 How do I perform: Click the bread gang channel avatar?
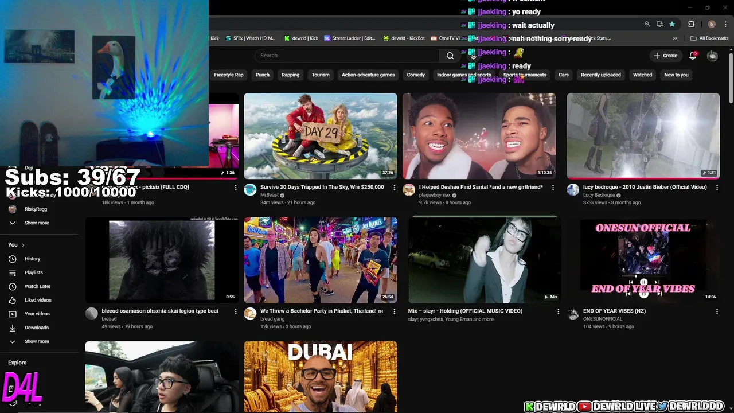point(250,314)
